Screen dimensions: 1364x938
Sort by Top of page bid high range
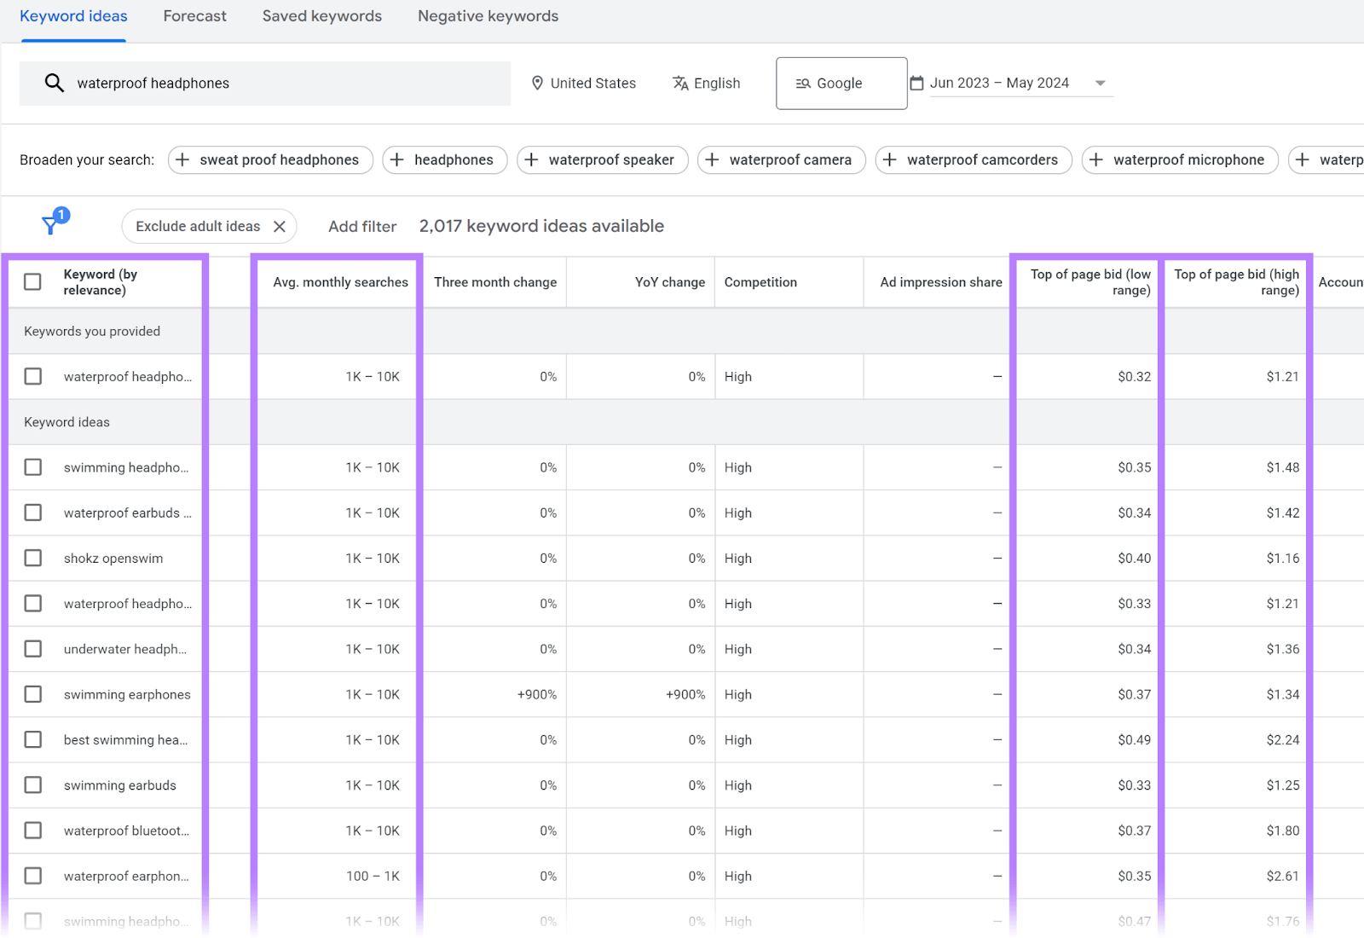(1237, 282)
